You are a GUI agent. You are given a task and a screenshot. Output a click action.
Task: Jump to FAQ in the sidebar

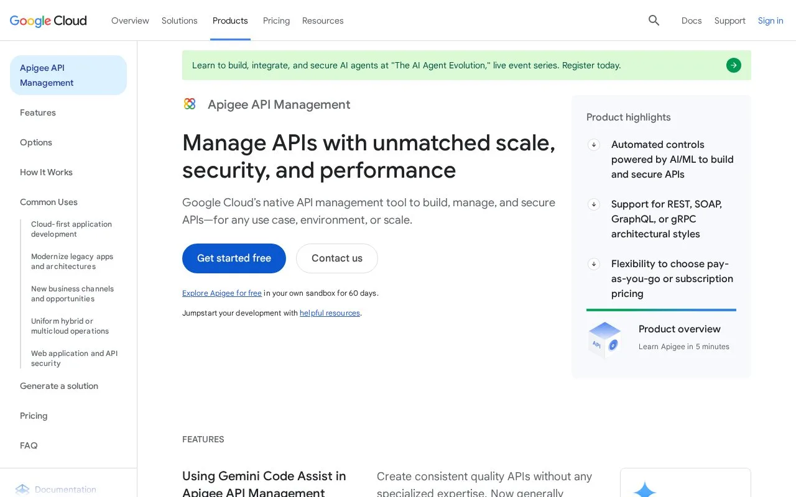(29, 445)
